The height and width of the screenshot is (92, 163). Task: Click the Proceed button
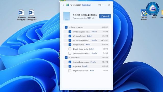tap(105, 16)
